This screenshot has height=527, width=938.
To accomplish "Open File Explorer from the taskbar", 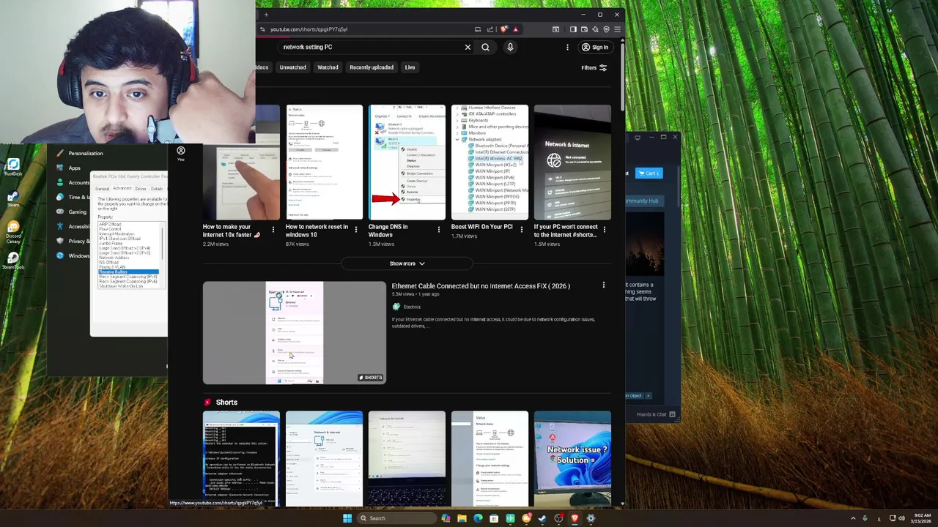I will pyautogui.click(x=462, y=518).
